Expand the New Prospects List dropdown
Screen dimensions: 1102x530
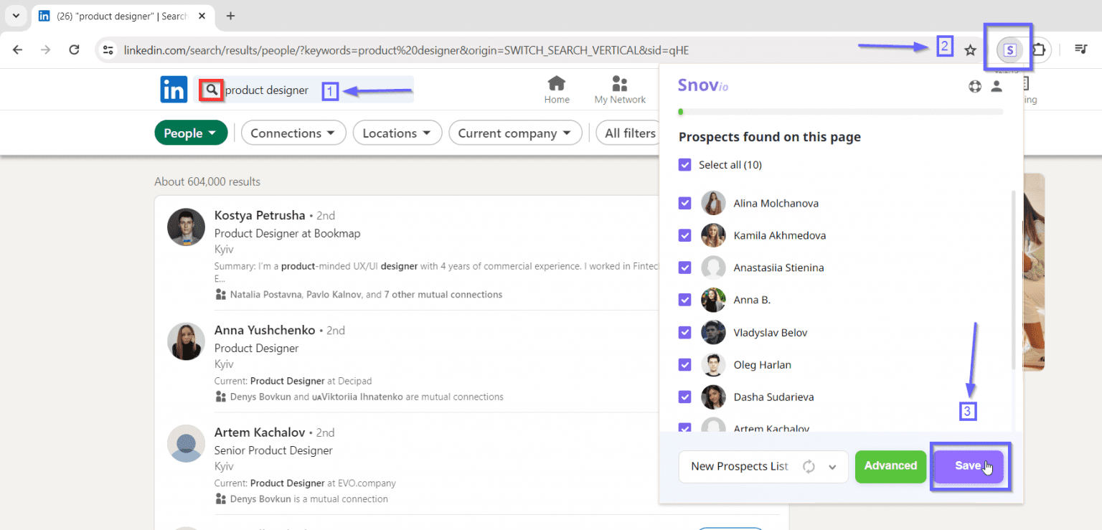[832, 466]
